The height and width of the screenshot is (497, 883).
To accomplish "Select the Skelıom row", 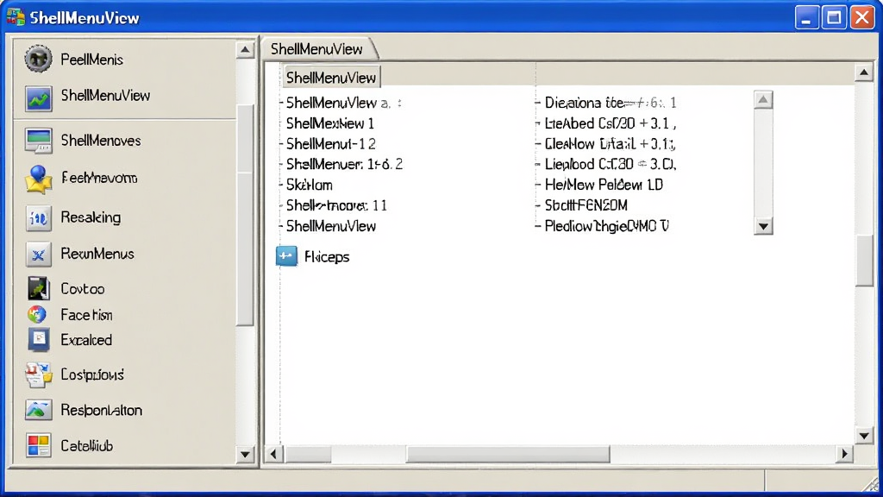I will 310,185.
